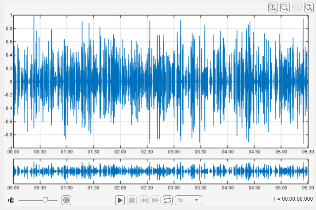Screen dimensions: 316x210
Task: Click the volume slider thumb
Action: 45,200
